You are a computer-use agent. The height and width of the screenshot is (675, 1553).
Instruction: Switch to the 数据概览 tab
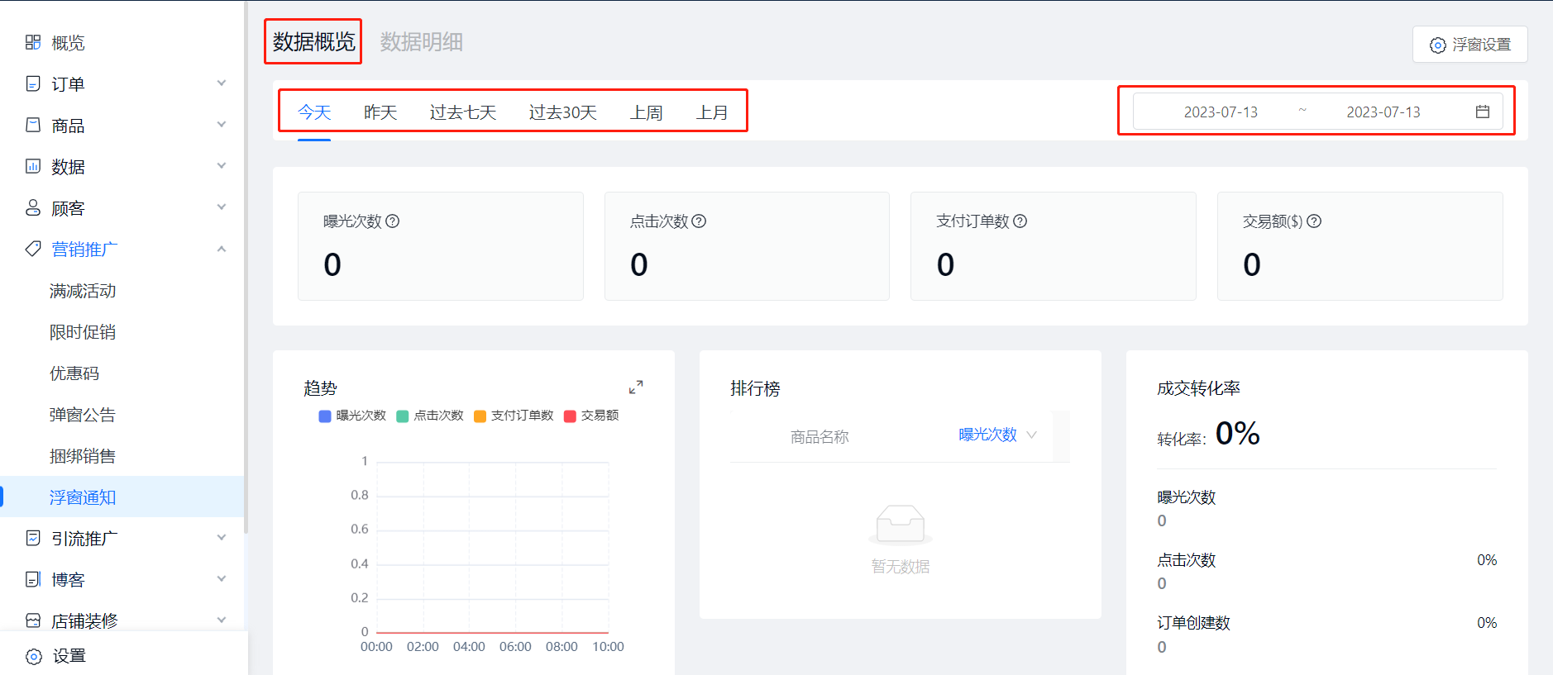coord(314,41)
